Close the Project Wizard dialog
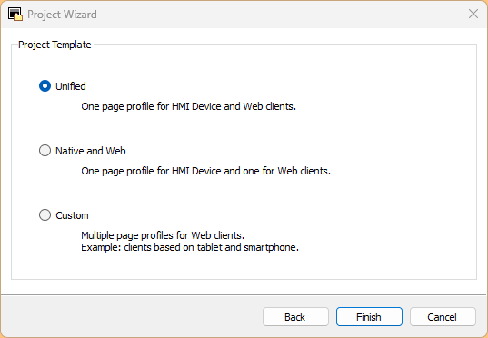488x338 pixels. pyautogui.click(x=473, y=14)
